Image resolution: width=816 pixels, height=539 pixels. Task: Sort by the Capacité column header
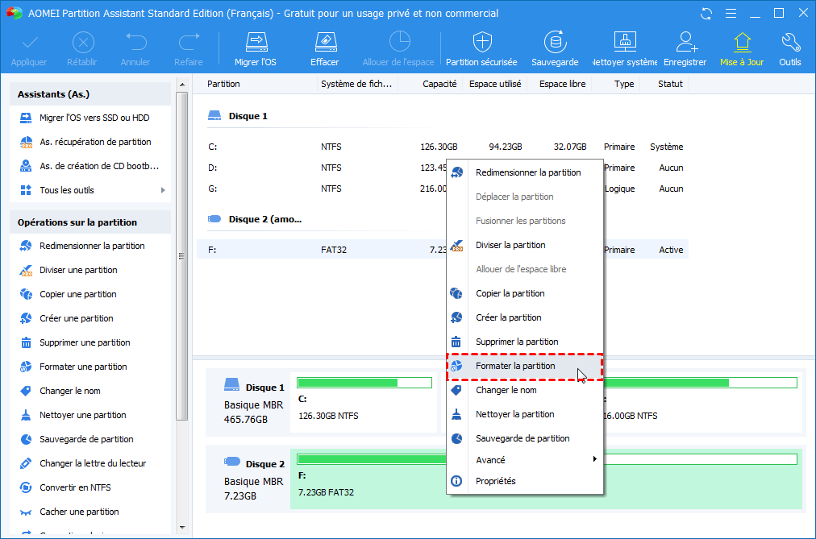(x=439, y=84)
